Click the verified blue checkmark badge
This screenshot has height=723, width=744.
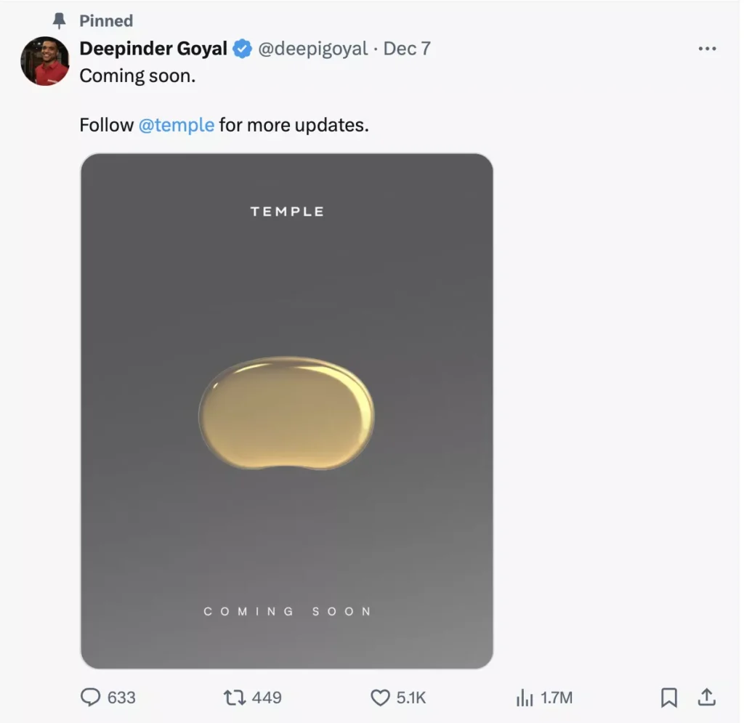[x=241, y=49]
